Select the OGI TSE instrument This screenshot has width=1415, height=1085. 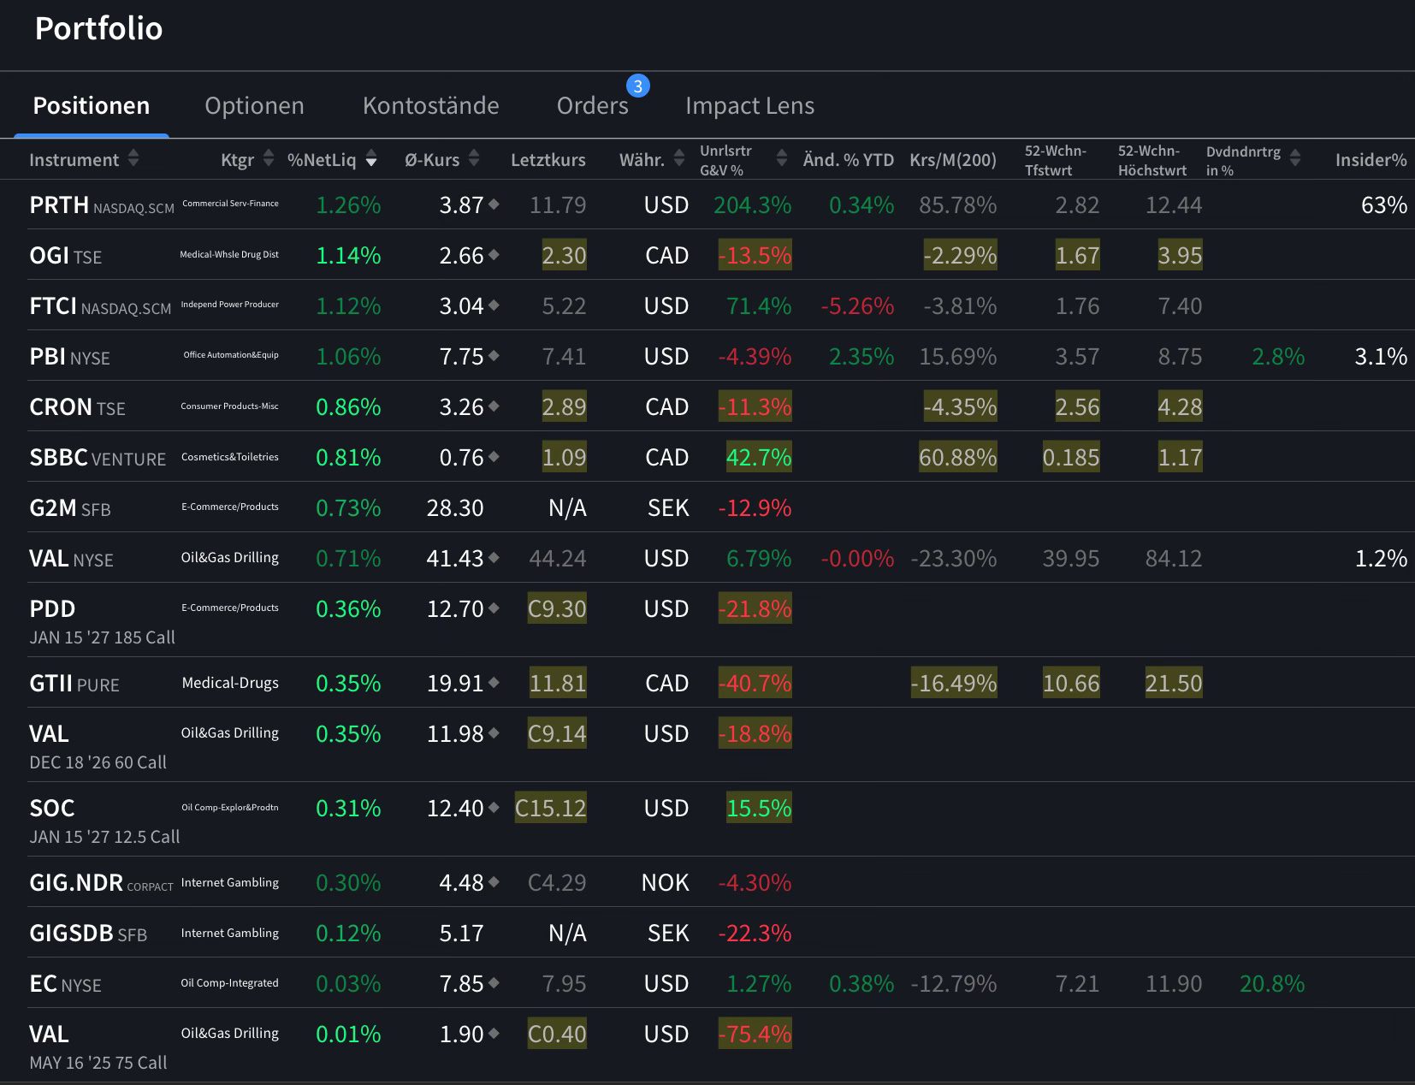click(65, 256)
